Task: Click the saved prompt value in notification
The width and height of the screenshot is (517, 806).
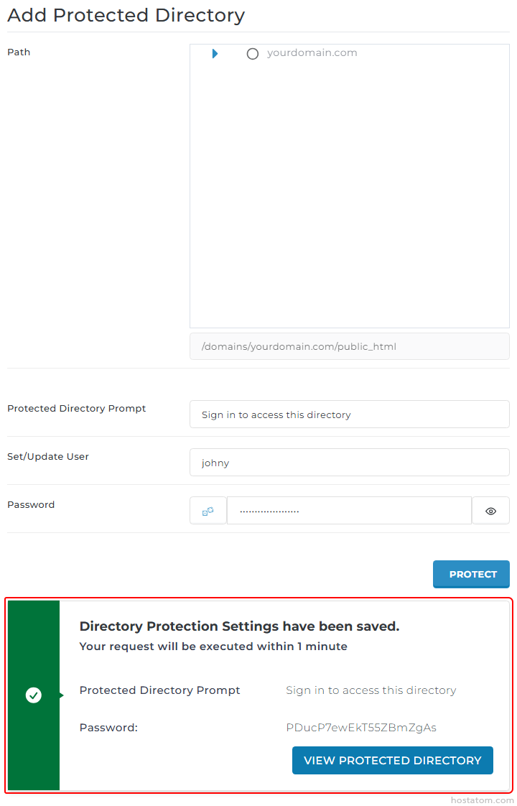Action: pyautogui.click(x=371, y=690)
